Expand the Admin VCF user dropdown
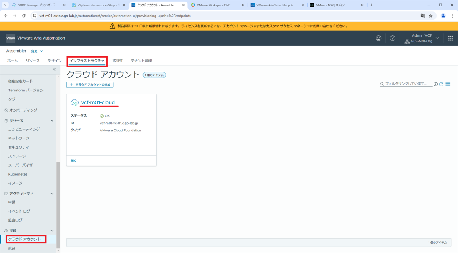Image resolution: width=458 pixels, height=253 pixels. [437, 38]
